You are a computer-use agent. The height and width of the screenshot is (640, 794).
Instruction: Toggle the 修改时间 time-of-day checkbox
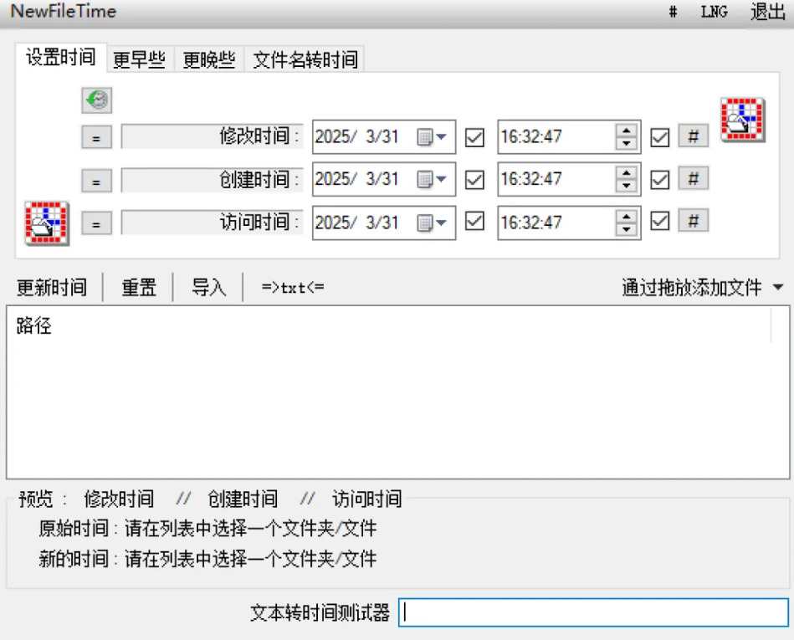coord(660,137)
